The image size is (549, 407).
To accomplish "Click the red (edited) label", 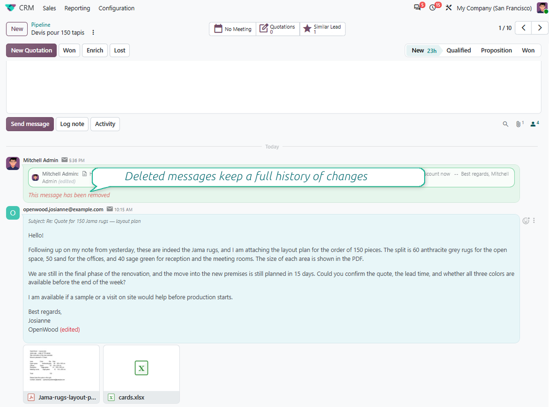I will [x=69, y=330].
